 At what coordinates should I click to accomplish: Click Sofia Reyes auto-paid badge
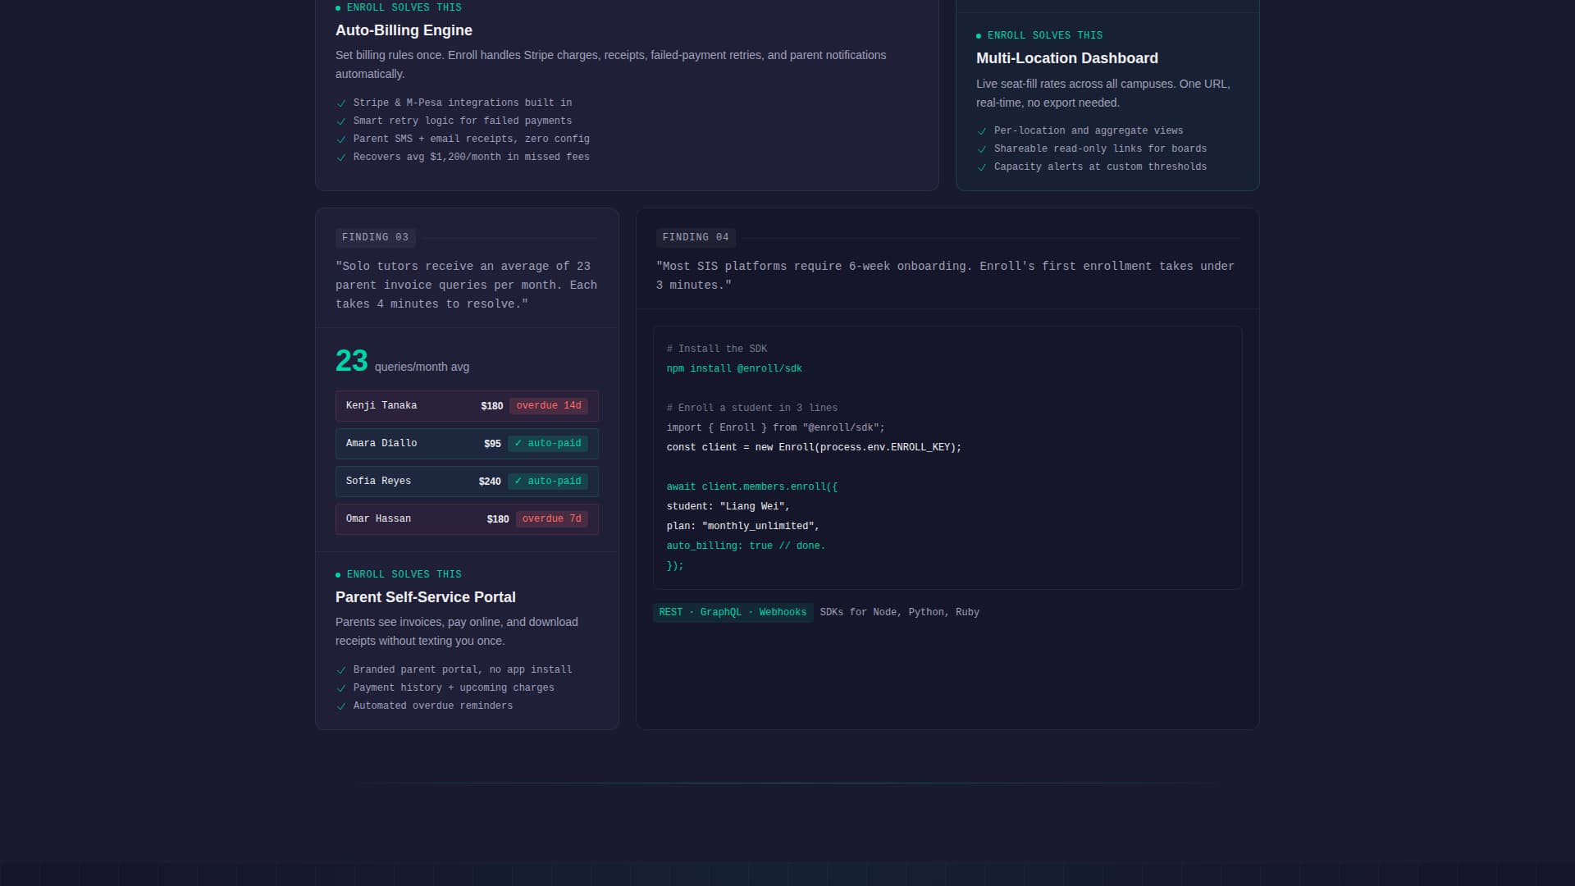coord(548,482)
